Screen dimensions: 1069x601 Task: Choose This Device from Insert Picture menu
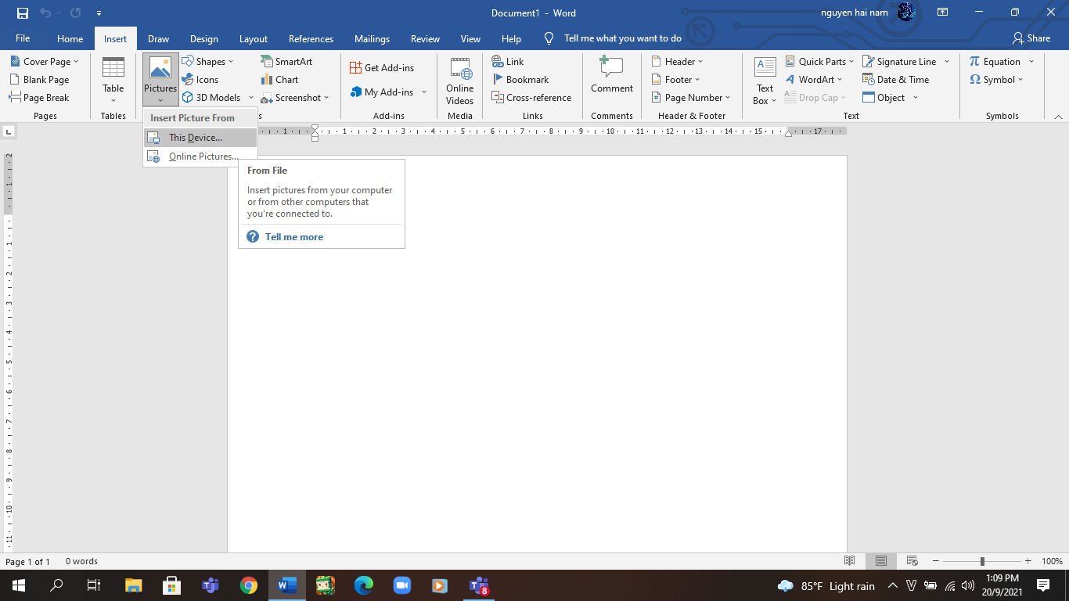point(200,138)
